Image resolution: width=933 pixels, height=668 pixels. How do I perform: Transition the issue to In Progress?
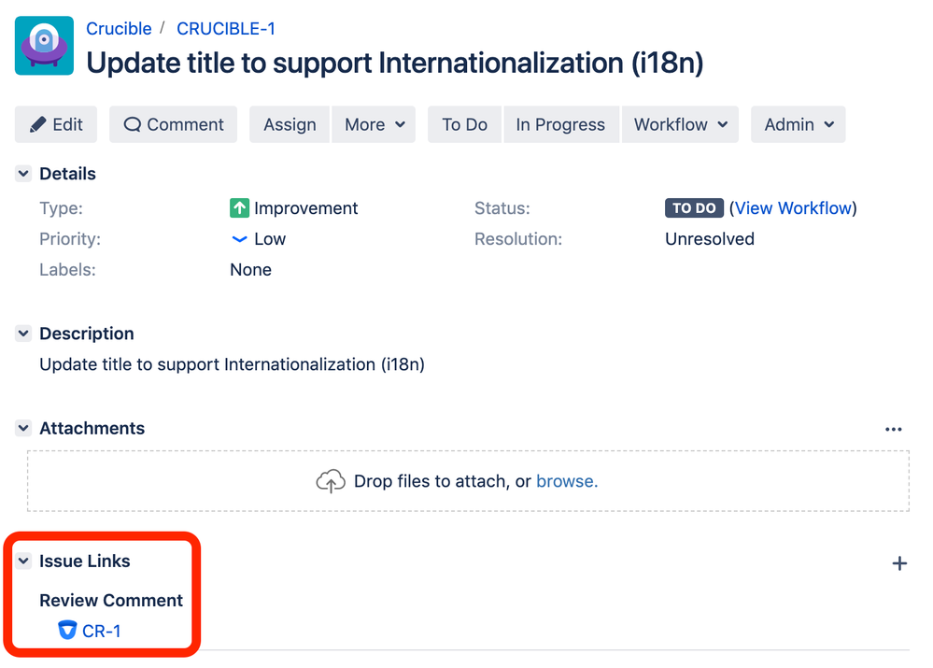[x=560, y=123]
